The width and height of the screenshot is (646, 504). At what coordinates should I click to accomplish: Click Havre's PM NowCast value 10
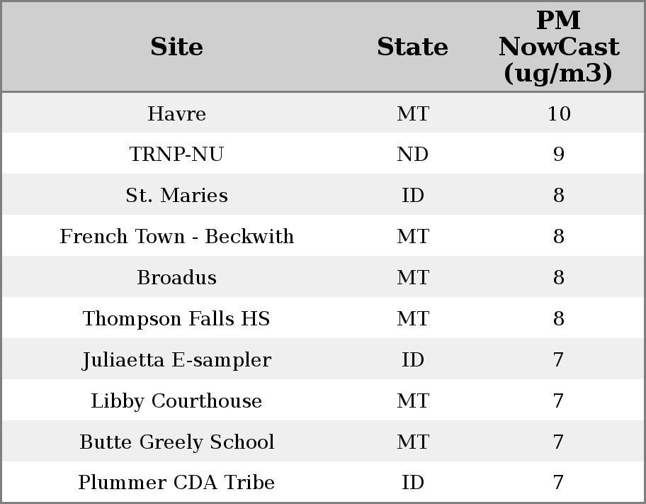558,113
